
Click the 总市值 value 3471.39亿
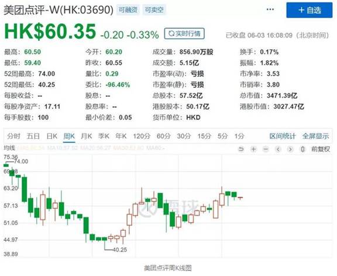(x=282, y=96)
